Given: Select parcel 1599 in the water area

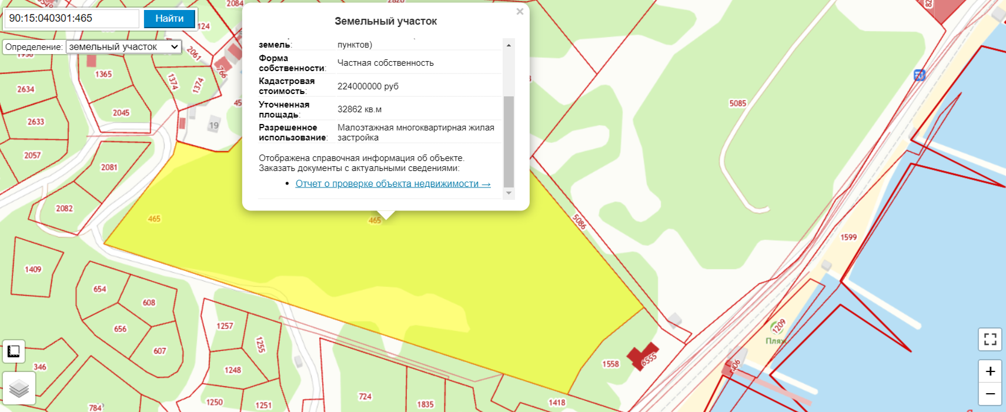Looking at the screenshot, I should click(x=848, y=237).
